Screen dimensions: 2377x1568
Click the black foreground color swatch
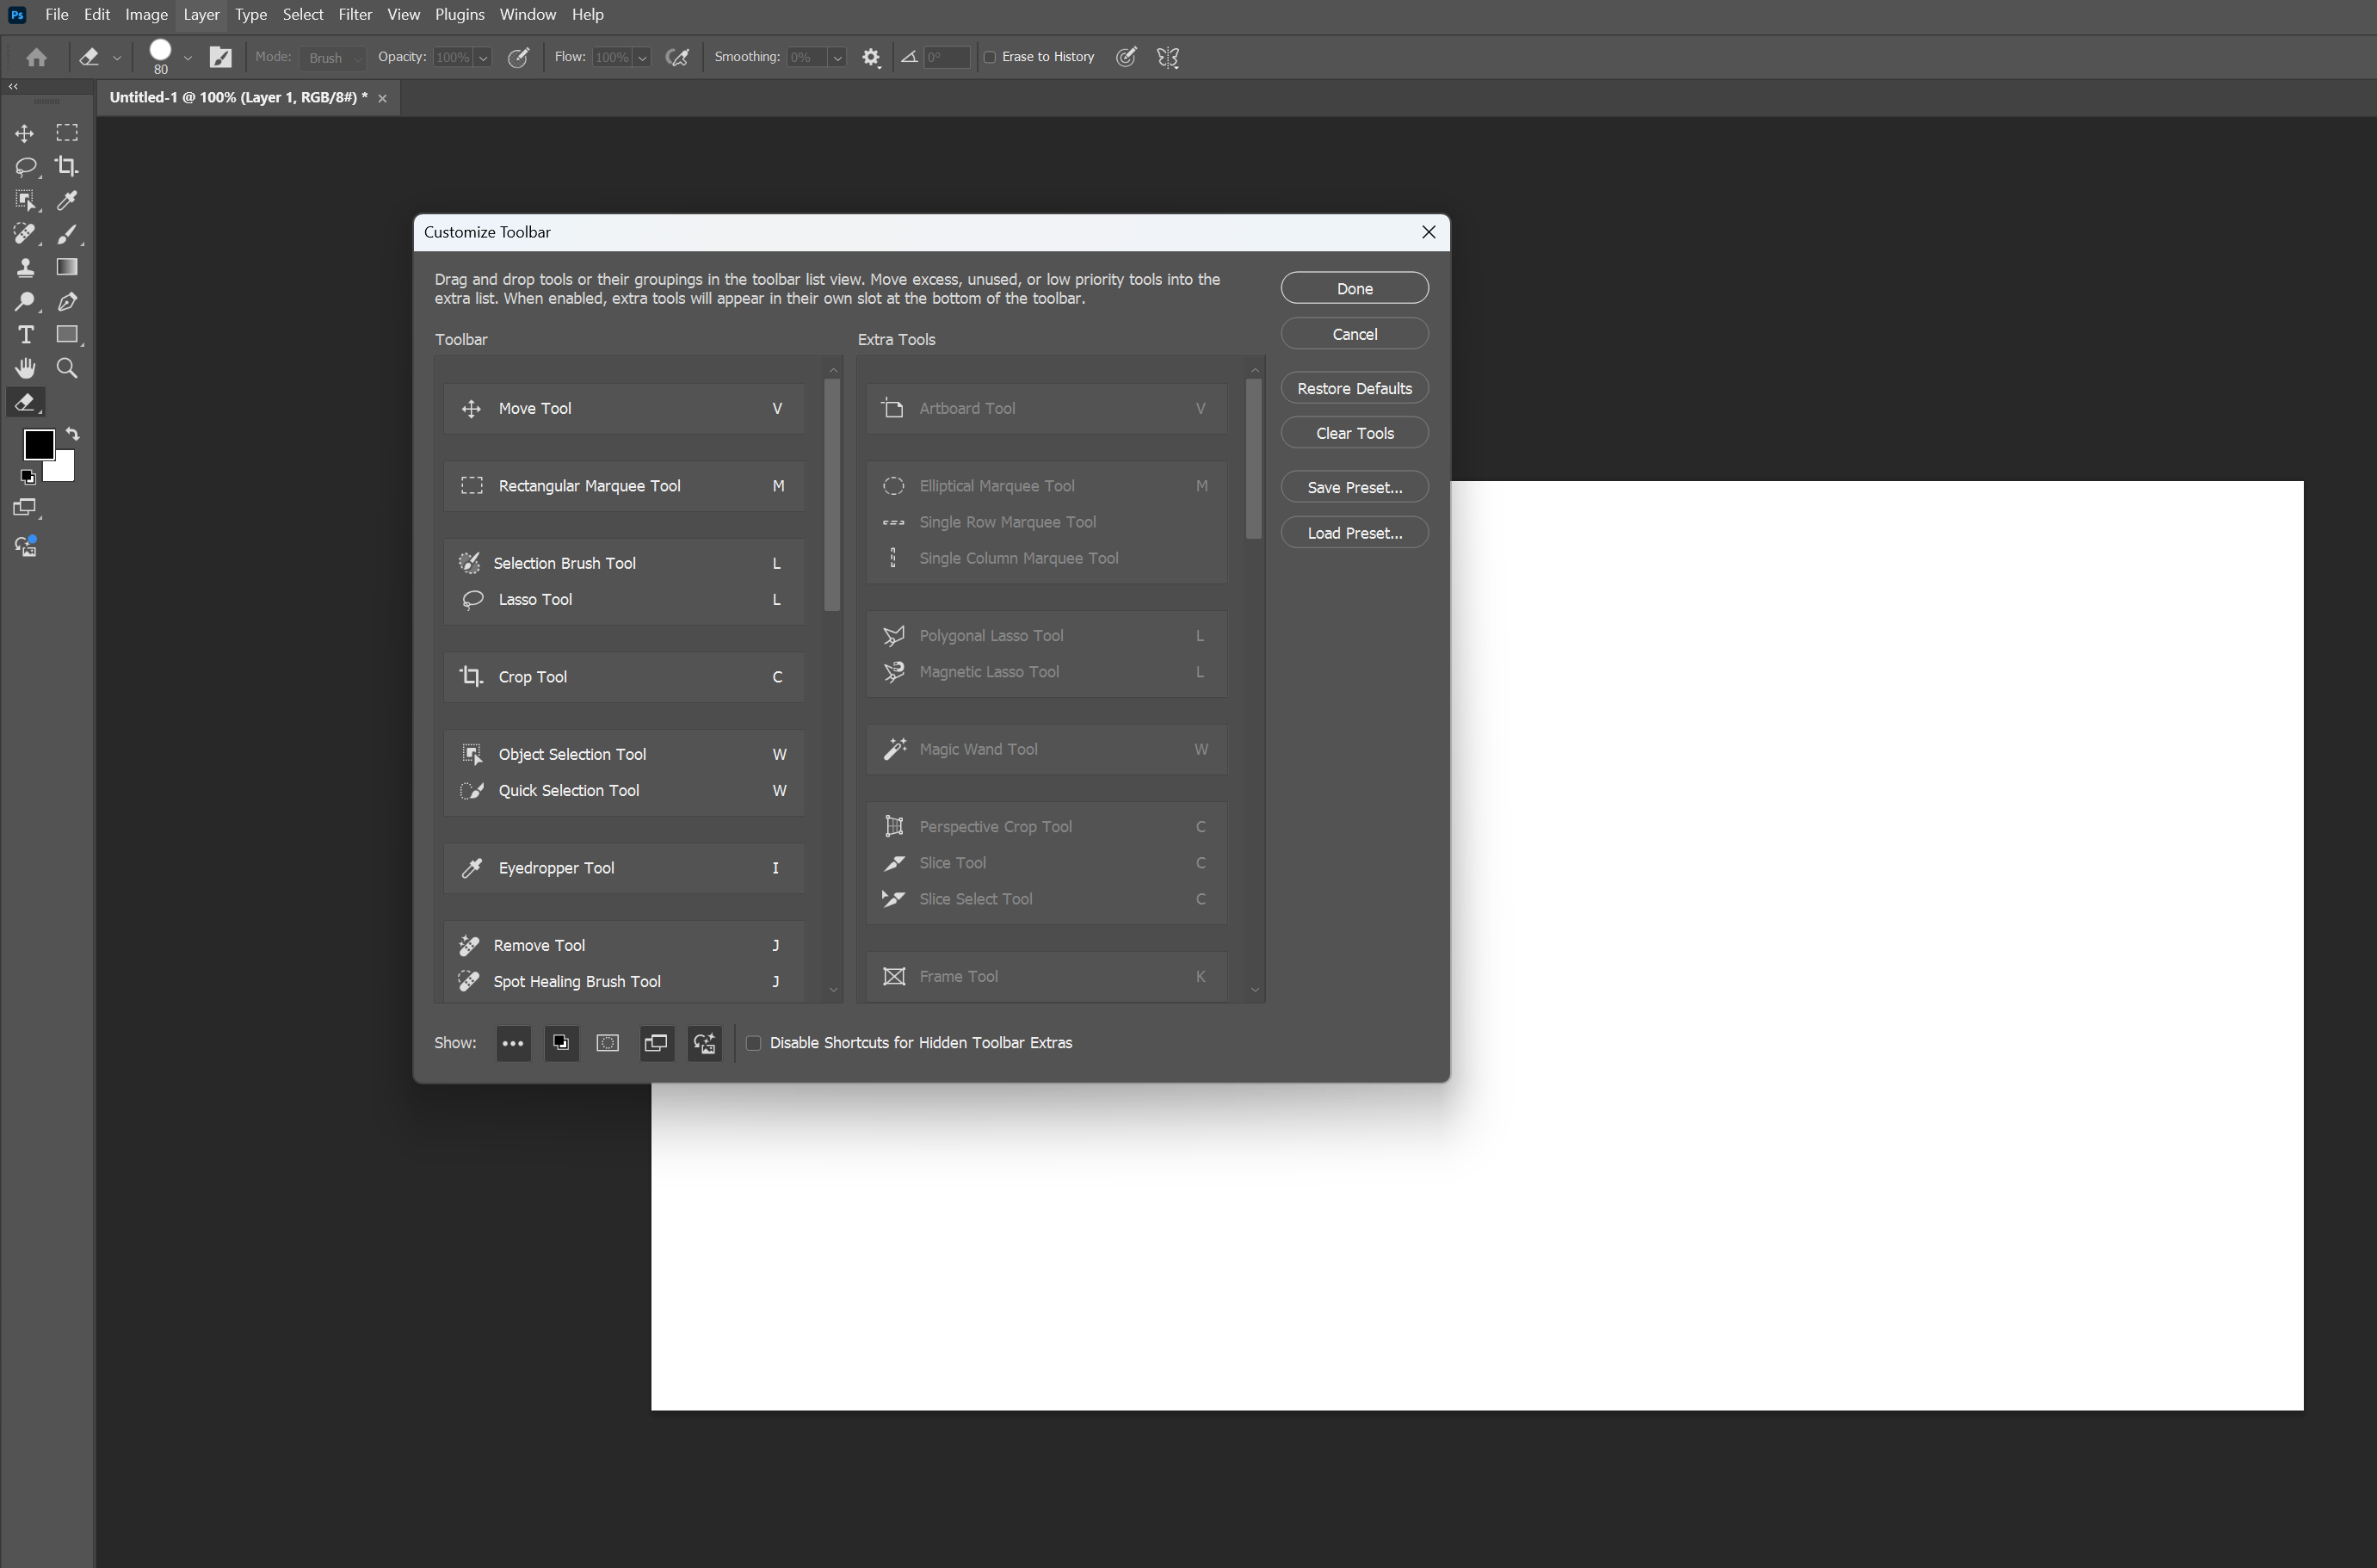point(38,445)
